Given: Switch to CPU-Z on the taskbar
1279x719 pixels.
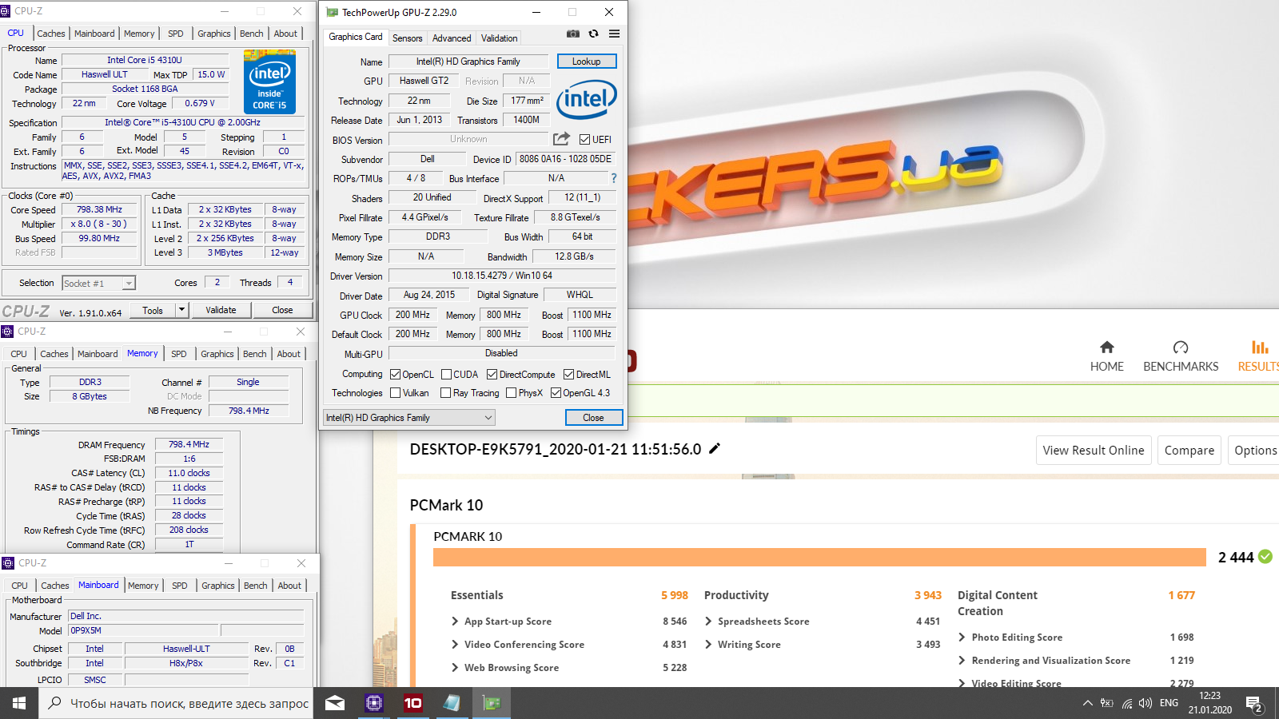Looking at the screenshot, I should tap(373, 703).
